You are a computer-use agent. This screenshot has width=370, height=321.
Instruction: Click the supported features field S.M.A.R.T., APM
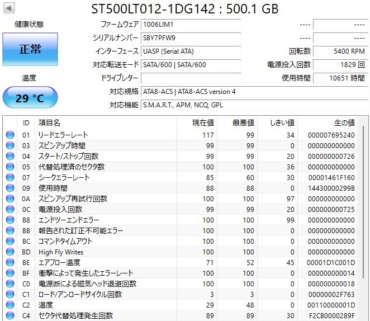point(255,105)
